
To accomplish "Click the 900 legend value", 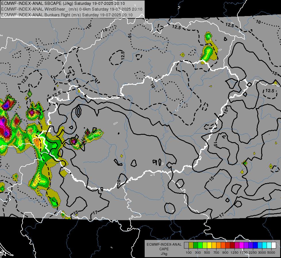I will pyautogui.click(x=225, y=253).
